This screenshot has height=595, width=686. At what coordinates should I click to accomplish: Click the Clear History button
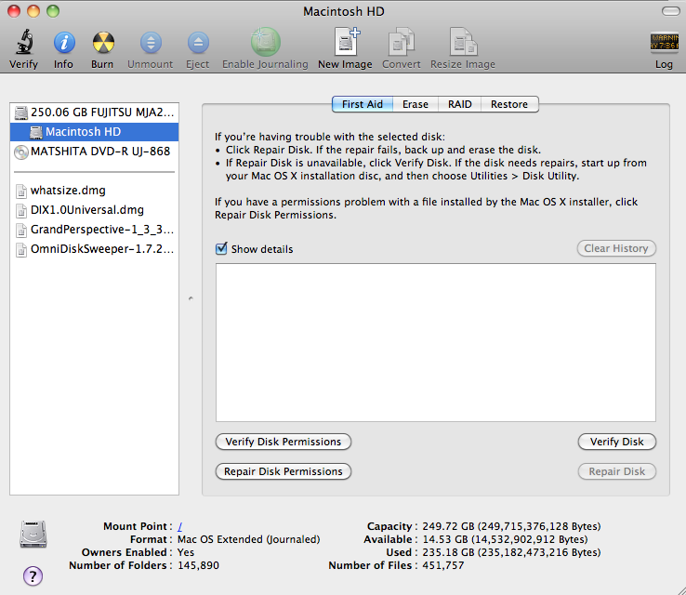616,248
